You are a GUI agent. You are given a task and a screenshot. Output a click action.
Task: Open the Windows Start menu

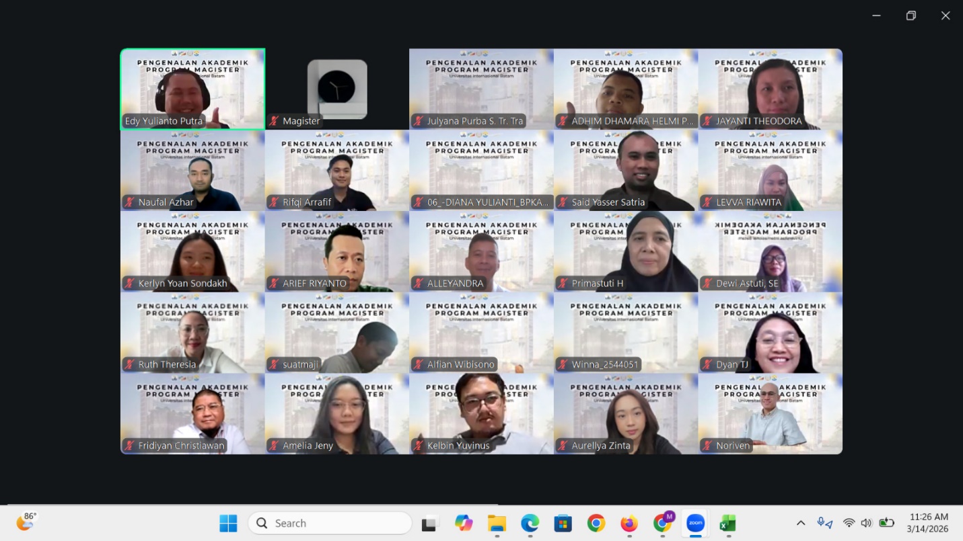click(x=228, y=523)
